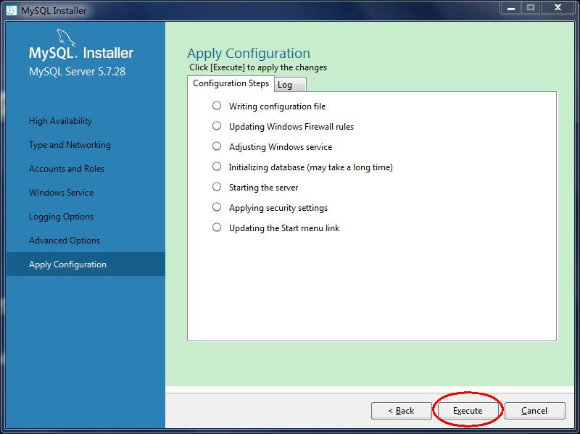Open the High Availability step in sidebar
The height and width of the screenshot is (434, 580).
click(x=60, y=121)
